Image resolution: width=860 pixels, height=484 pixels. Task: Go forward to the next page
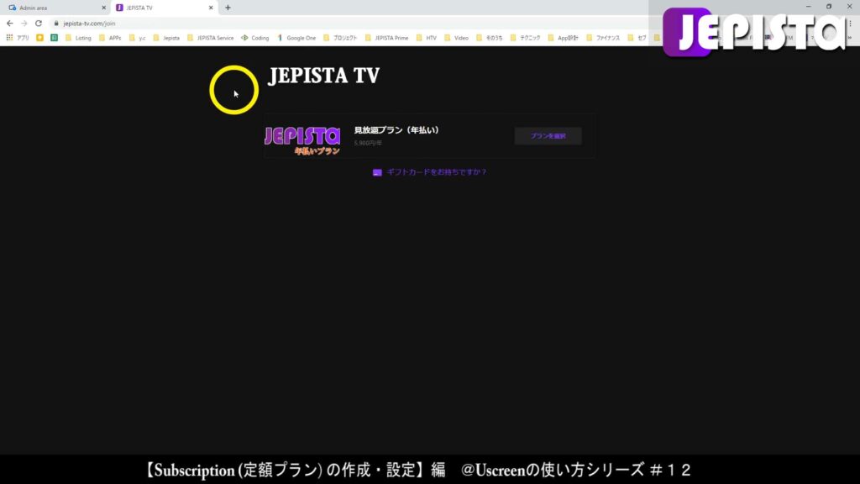click(24, 23)
